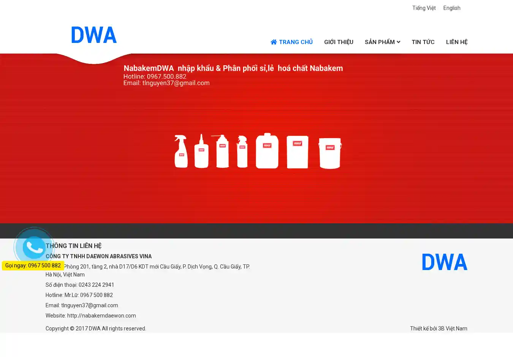Click the NabakemDWA banner headline
The image size is (513, 357).
point(233,68)
